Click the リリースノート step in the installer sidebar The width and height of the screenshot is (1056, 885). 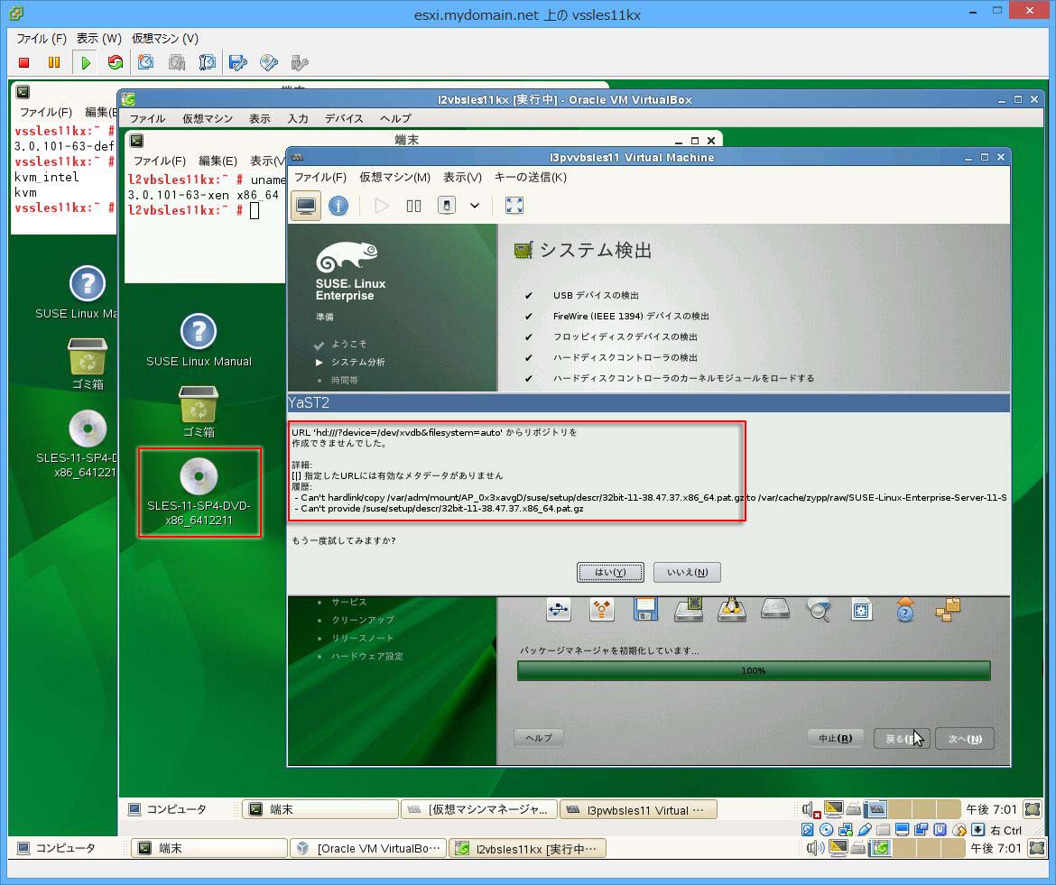(x=362, y=638)
